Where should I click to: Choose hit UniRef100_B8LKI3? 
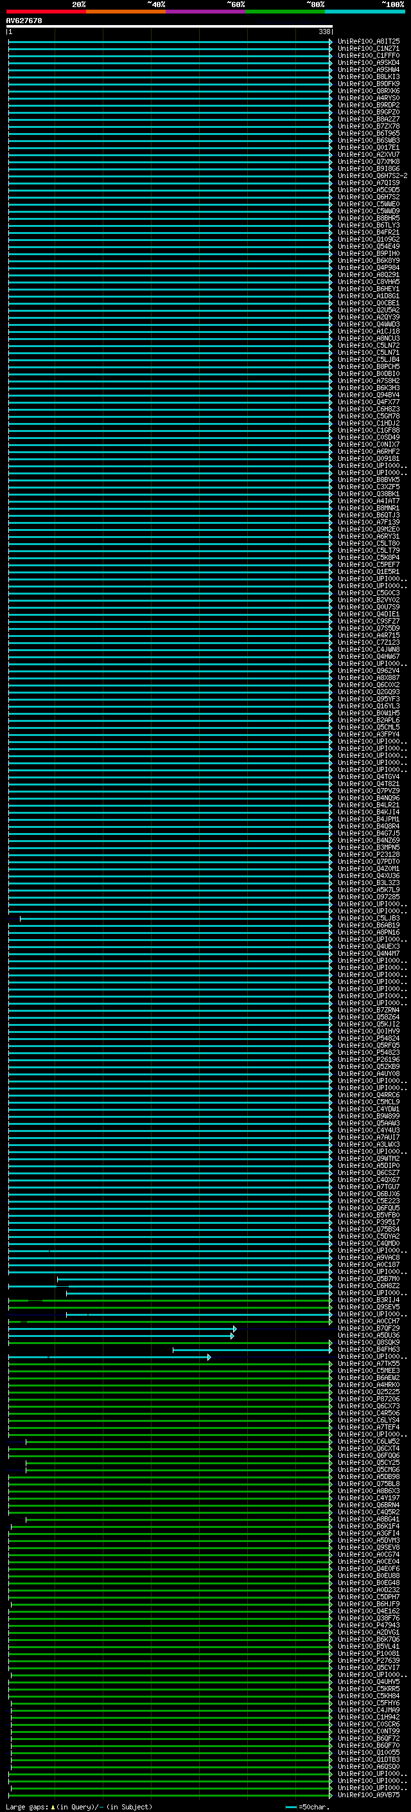click(x=369, y=76)
